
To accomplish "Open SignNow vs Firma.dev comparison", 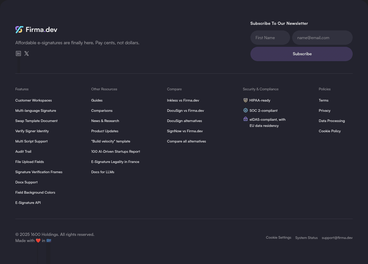I will tap(185, 131).
